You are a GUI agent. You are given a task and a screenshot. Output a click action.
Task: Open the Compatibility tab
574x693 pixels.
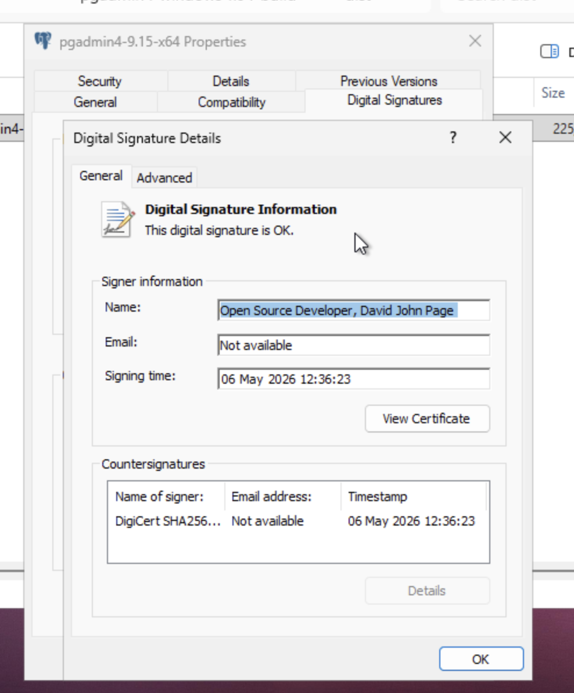coord(231,102)
